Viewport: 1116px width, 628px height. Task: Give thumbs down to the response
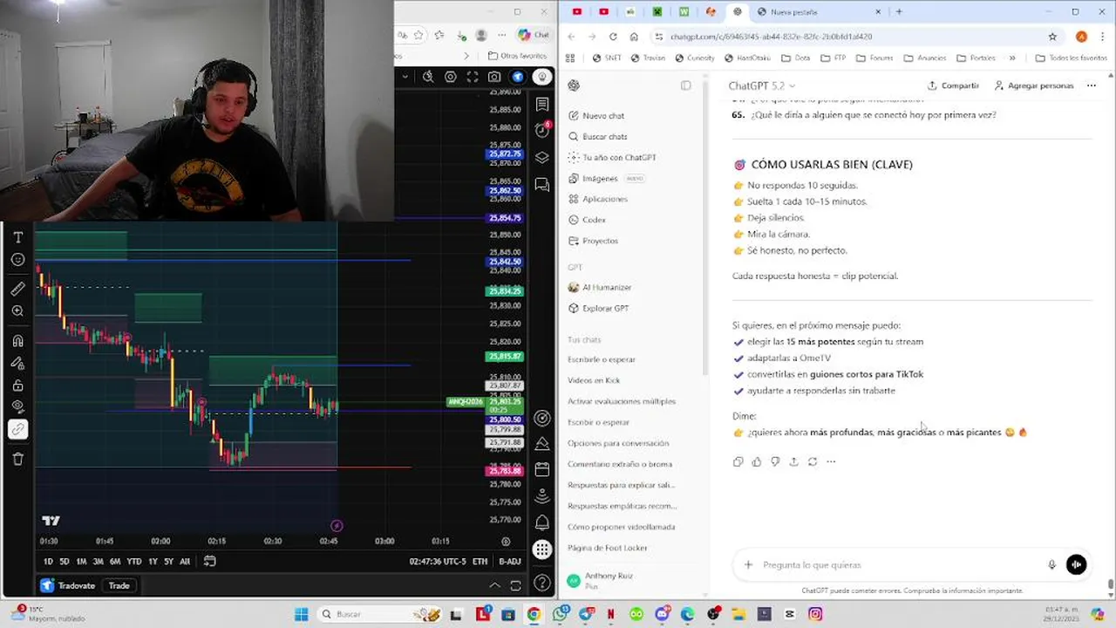click(x=775, y=461)
